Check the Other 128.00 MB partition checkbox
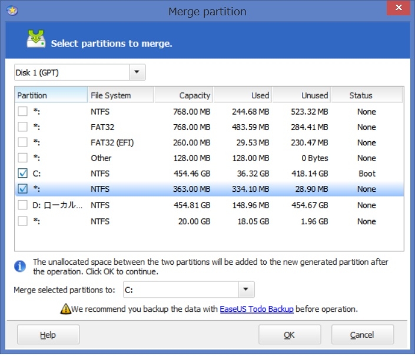This screenshot has width=415, height=356. tap(22, 158)
